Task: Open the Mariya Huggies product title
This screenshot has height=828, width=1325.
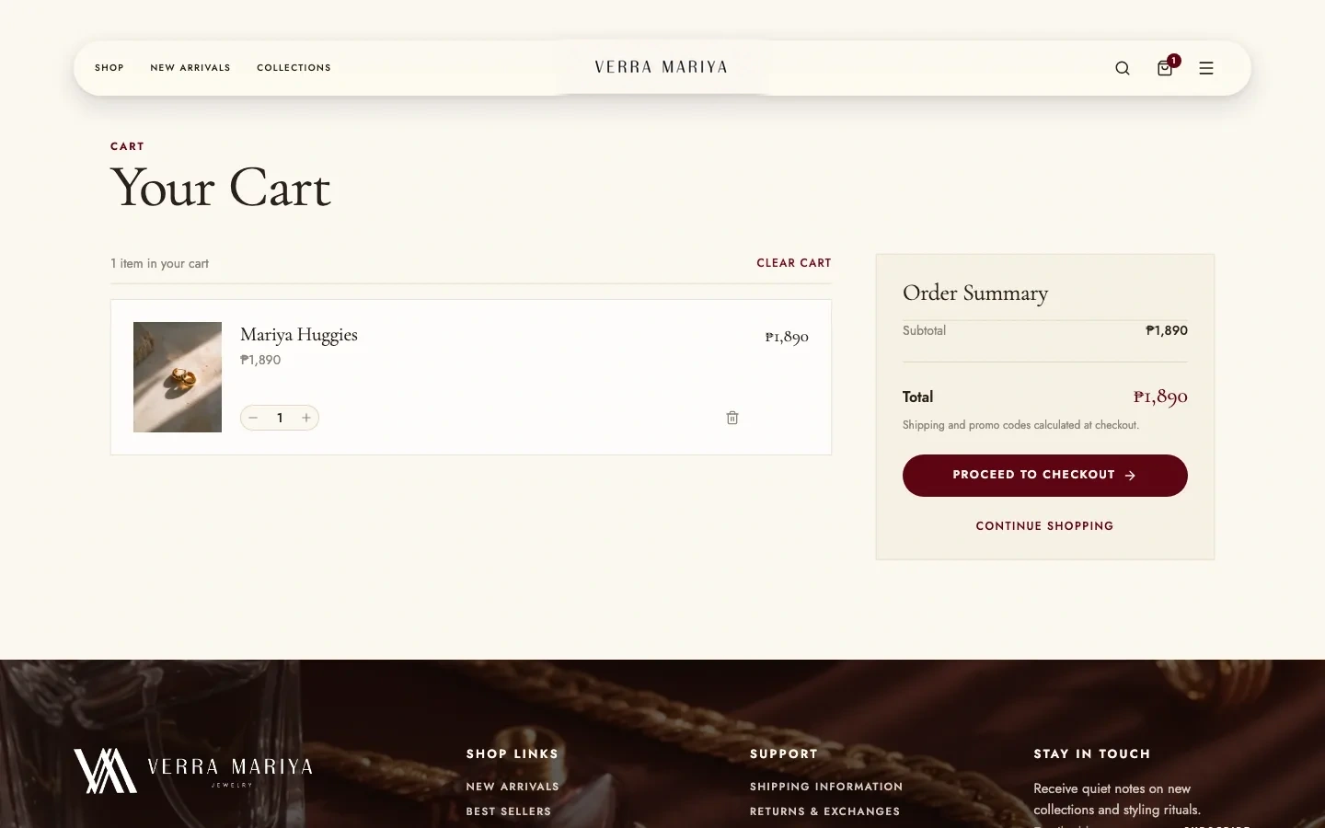Action: click(299, 335)
